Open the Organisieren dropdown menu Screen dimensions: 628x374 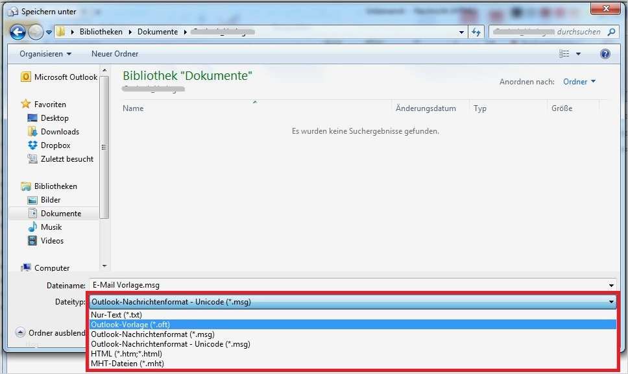(x=44, y=53)
